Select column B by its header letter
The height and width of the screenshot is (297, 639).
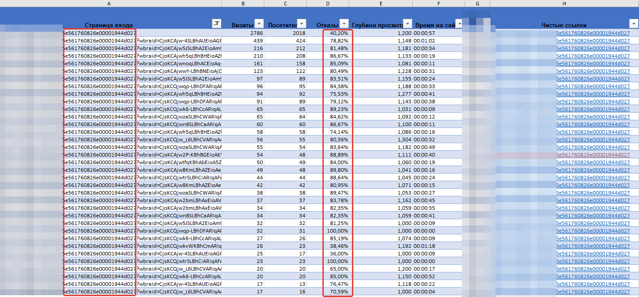pyautogui.click(x=243, y=4)
